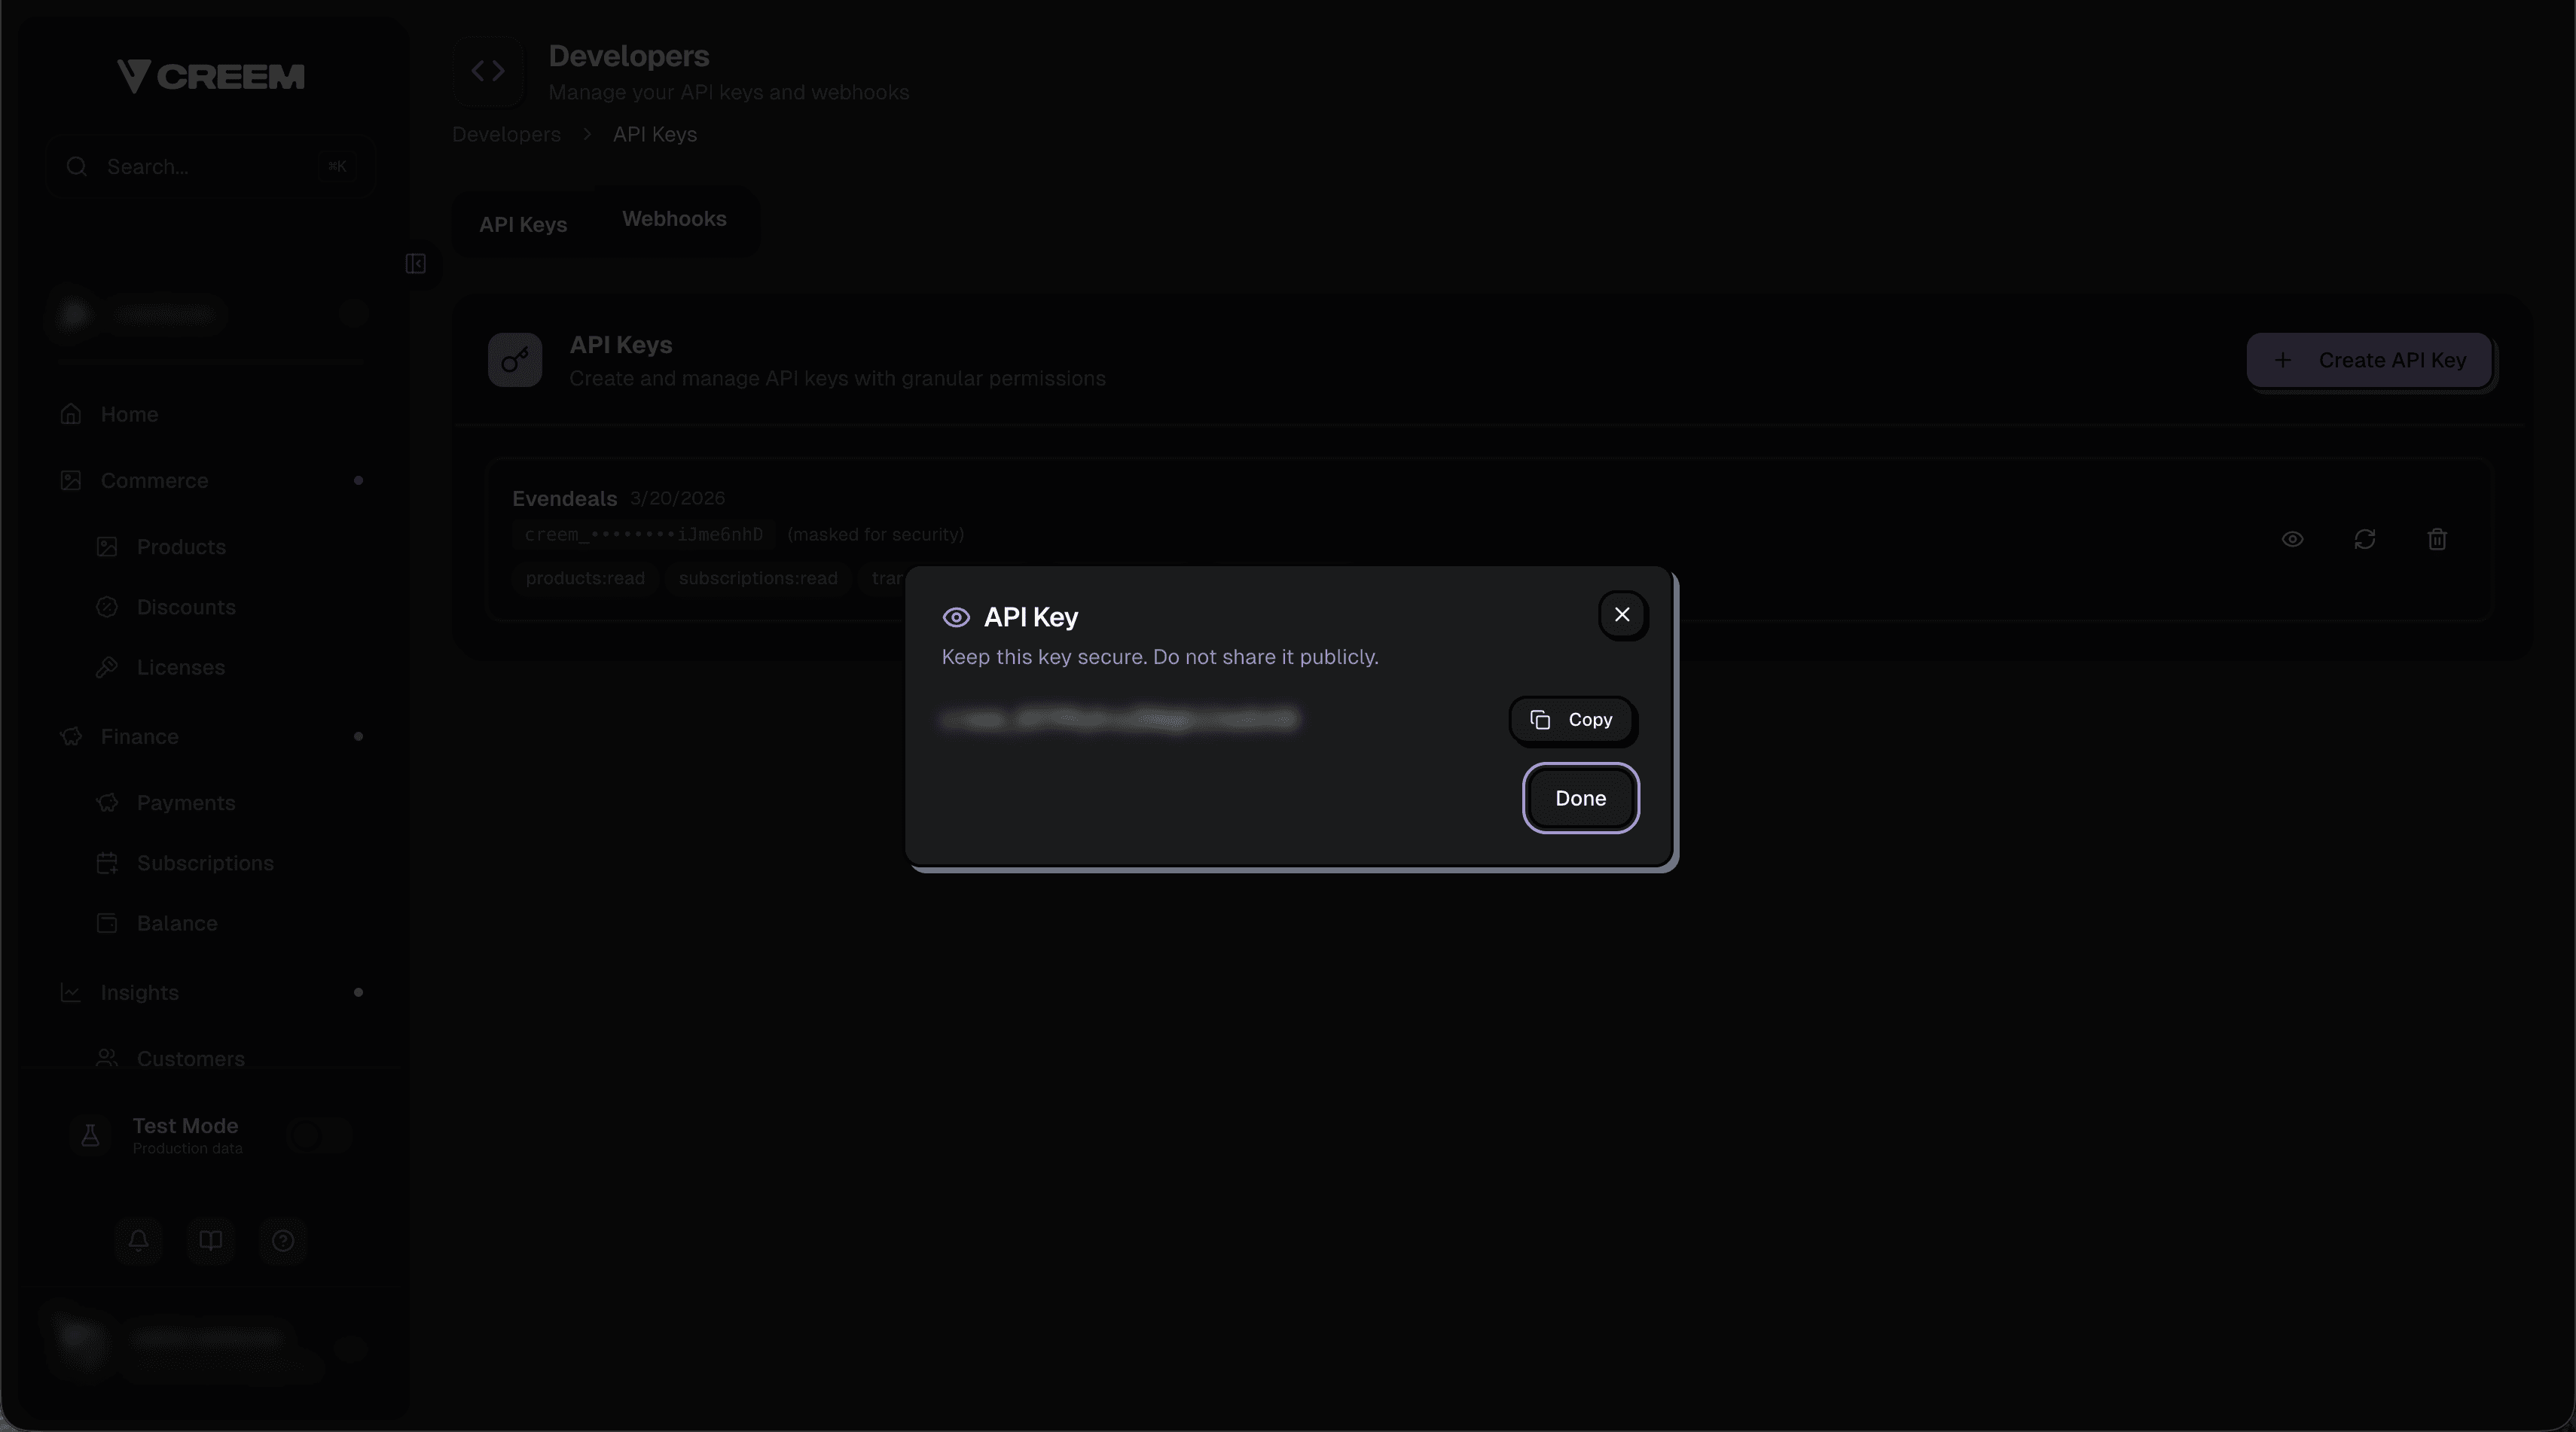
Task: Open notifications via the bell icon
Action: point(138,1241)
